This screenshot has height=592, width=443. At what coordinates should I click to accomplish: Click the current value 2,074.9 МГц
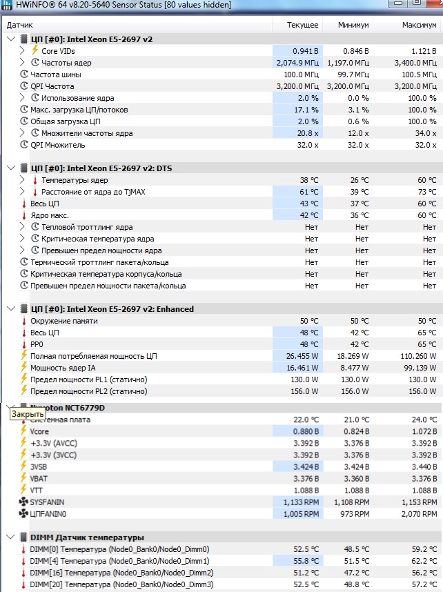297,63
